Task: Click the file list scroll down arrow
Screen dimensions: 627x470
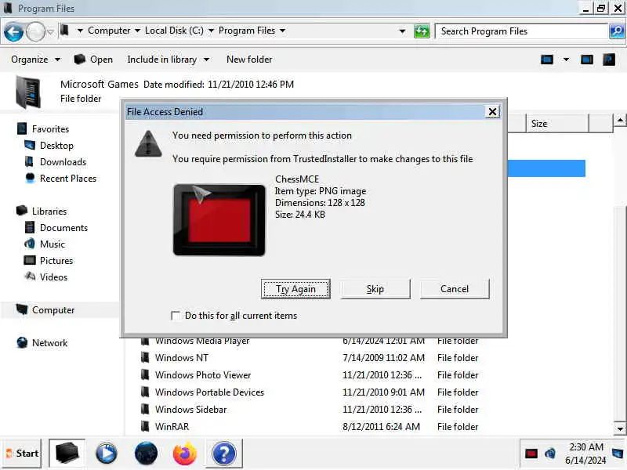Action: pyautogui.click(x=620, y=428)
